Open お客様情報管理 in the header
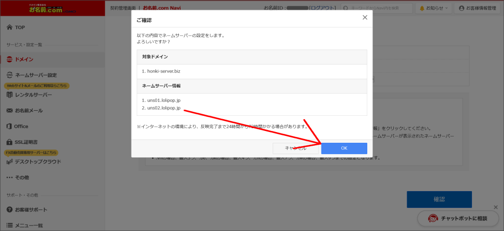Screen dimensions: 504x231 point(477,8)
